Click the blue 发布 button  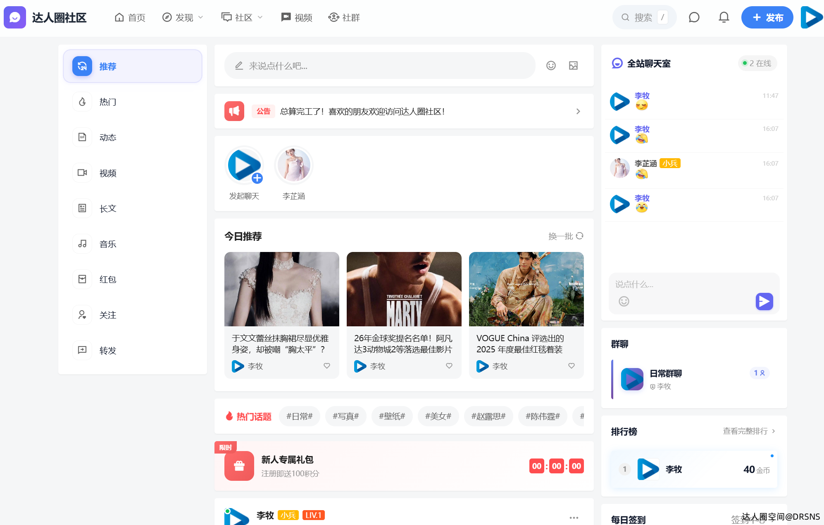coord(767,17)
